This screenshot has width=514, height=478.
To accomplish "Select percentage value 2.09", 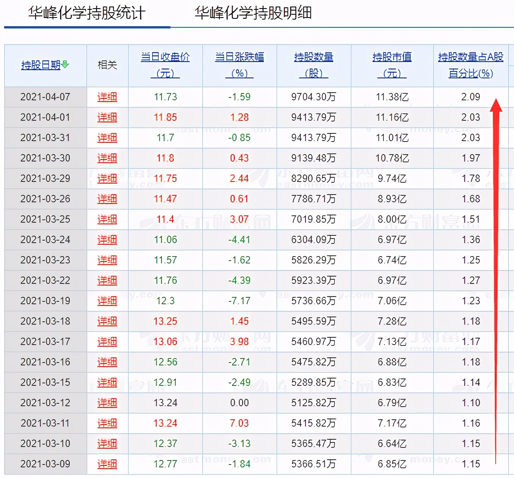I will click(x=471, y=97).
